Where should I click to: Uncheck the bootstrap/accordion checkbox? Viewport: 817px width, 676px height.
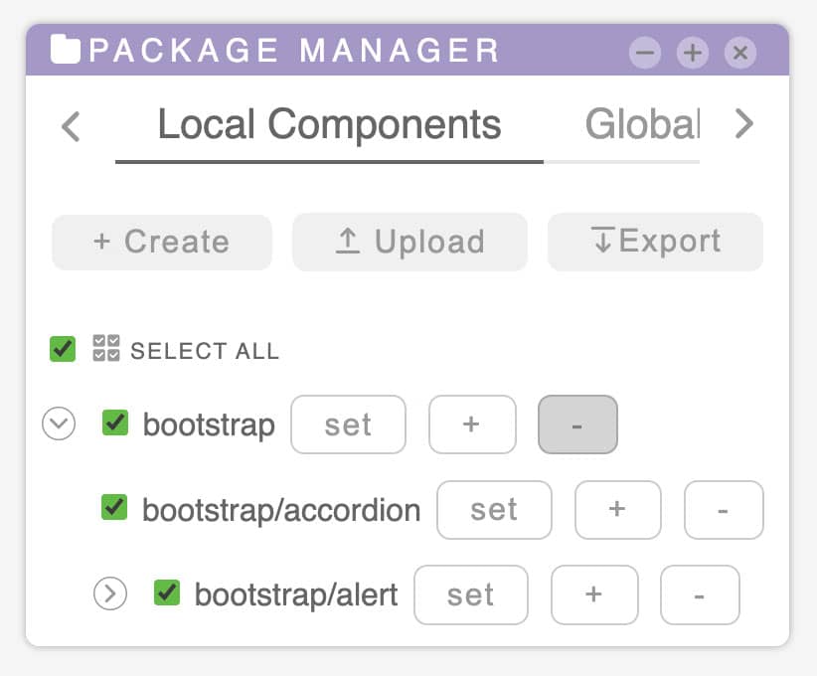pos(114,507)
